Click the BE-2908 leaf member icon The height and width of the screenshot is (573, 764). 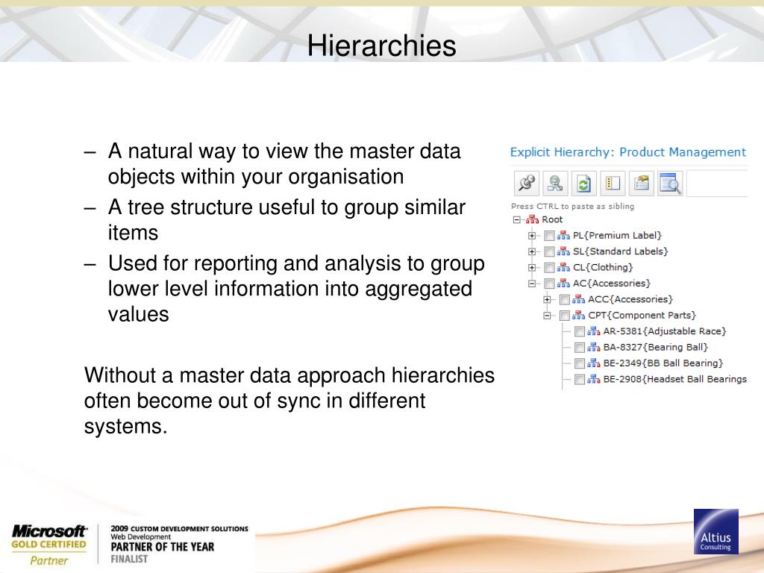593,380
